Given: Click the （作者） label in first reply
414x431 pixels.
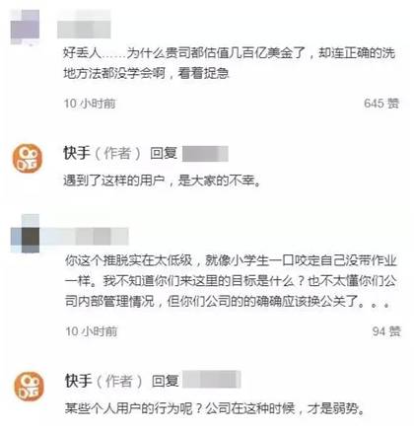Looking at the screenshot, I should coord(118,154).
